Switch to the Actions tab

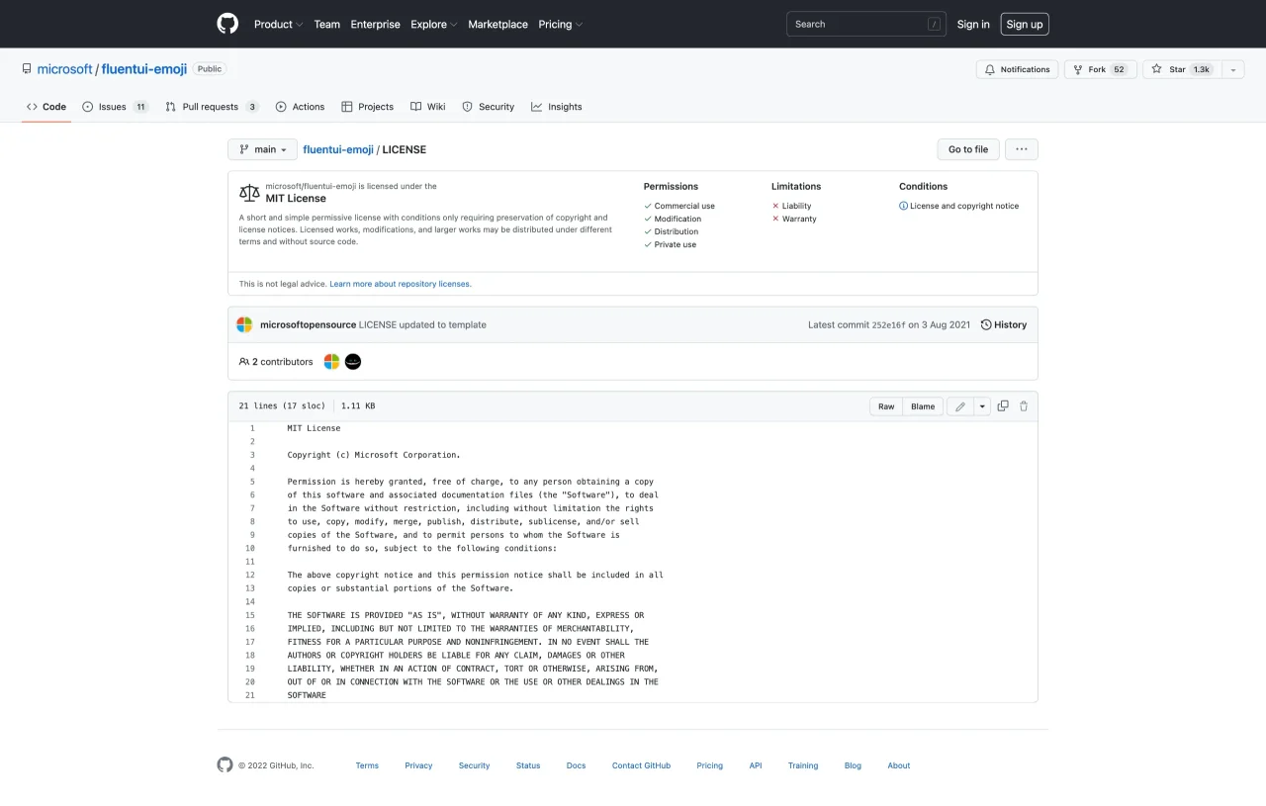tap(300, 107)
